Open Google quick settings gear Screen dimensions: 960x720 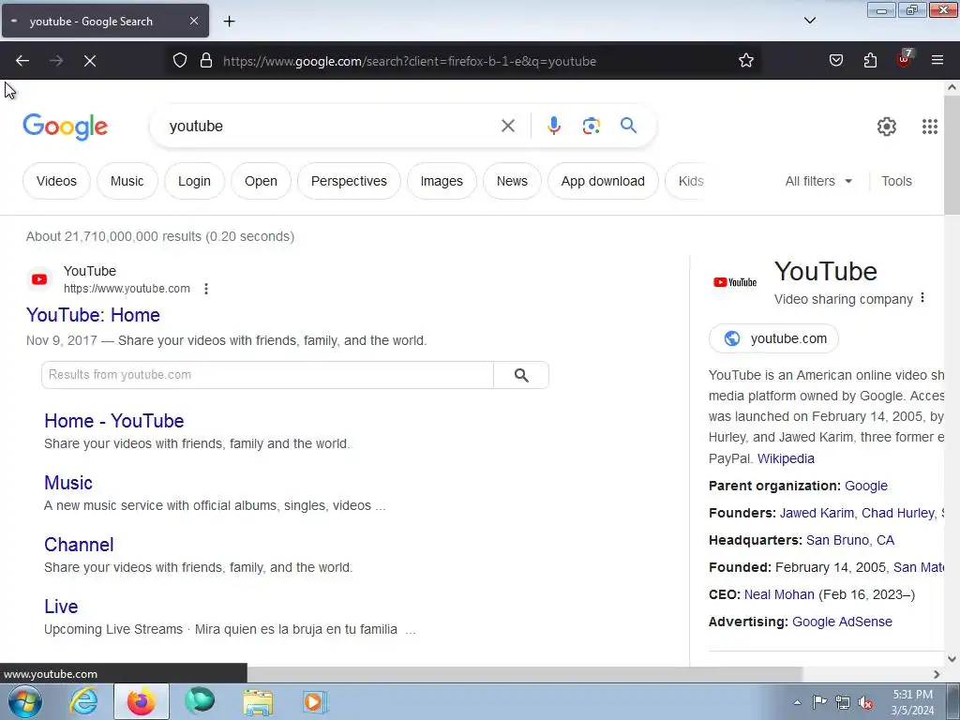[887, 127]
